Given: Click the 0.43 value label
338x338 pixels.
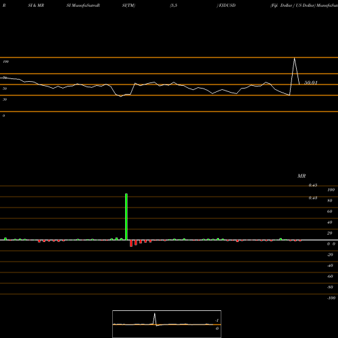Looking at the screenshot, I should (313, 198).
